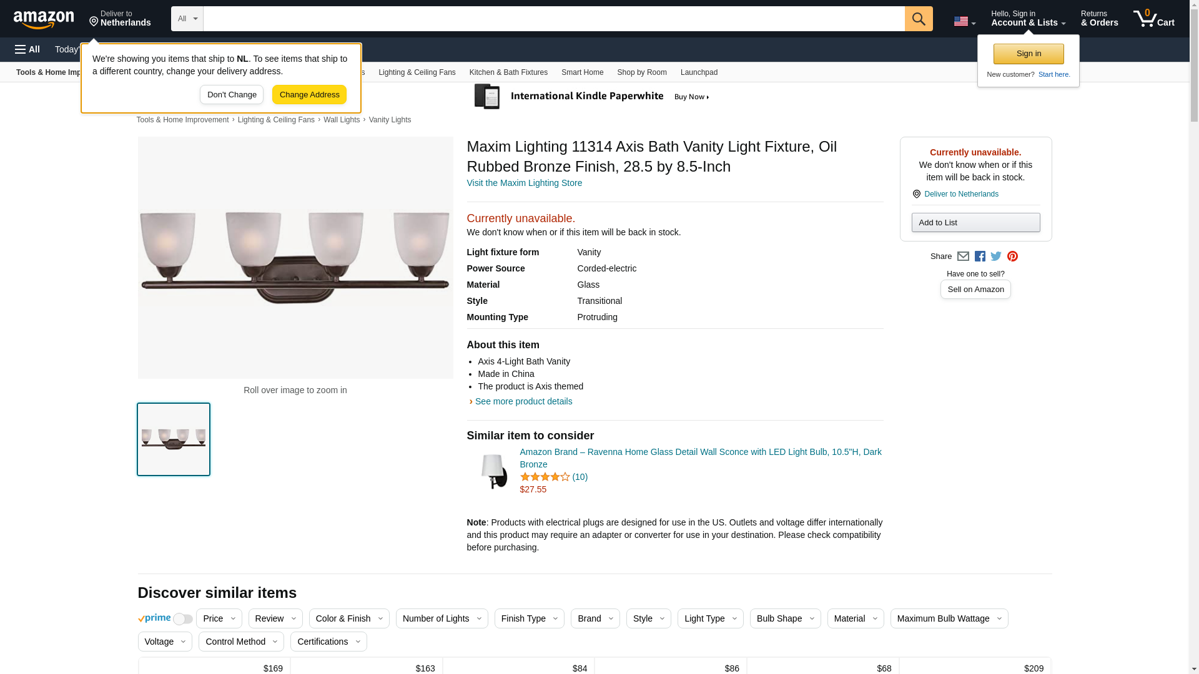Screen dimensions: 1199x674
Task: Click the search magnifier button
Action: click(918, 19)
